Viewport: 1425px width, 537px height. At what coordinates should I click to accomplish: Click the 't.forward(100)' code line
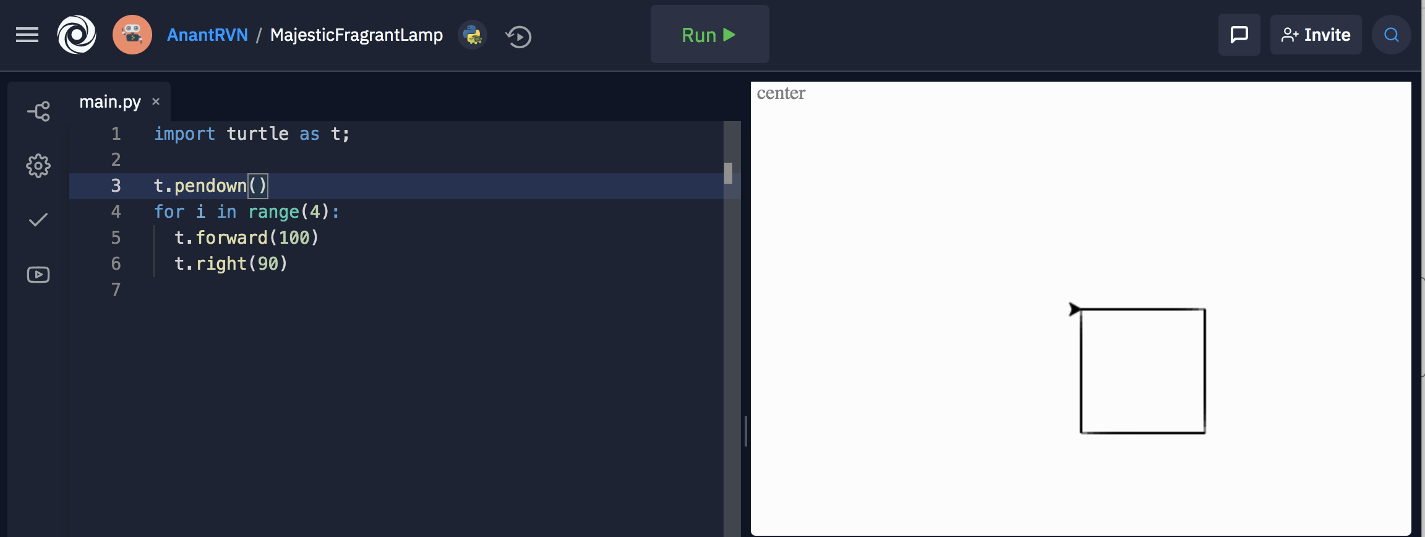[x=246, y=238]
